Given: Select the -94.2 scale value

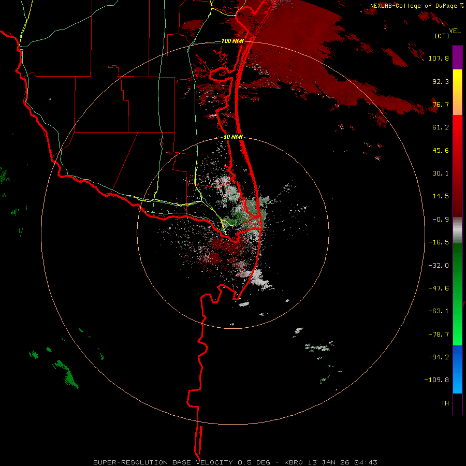Looking at the screenshot, I should click(439, 357).
